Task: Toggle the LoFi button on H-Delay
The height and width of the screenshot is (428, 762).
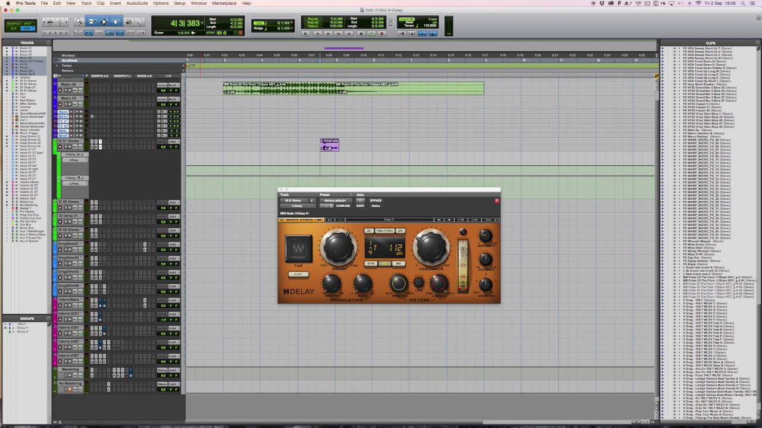Action: pyautogui.click(x=298, y=274)
